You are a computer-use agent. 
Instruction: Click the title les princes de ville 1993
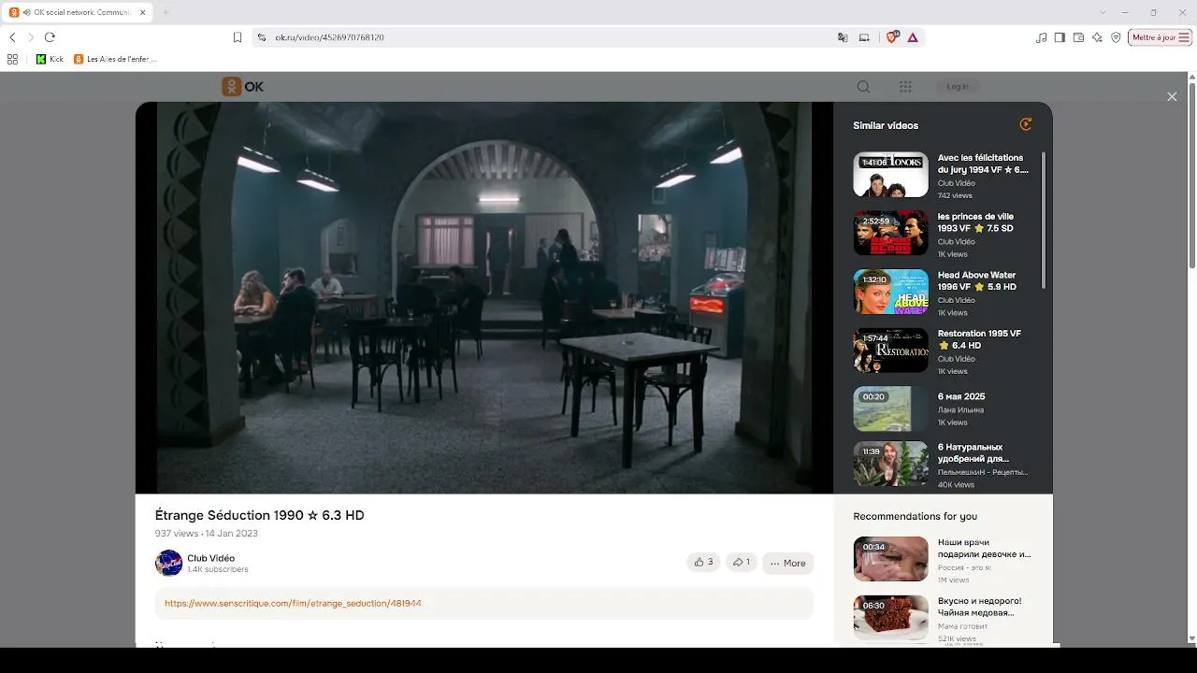[x=975, y=222]
